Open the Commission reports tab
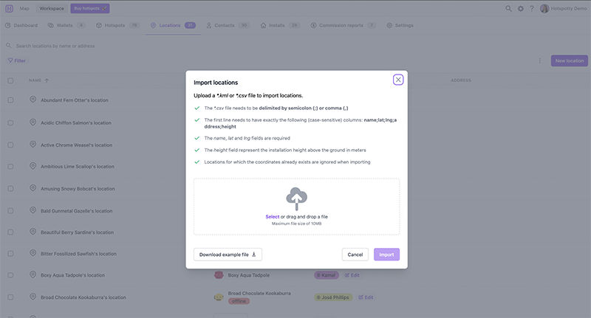Viewport: 591px width, 318px height. [x=344, y=25]
